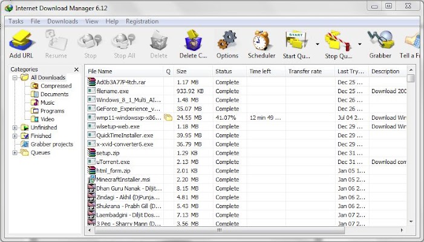Close the Categories panel
The height and width of the screenshot is (242, 424).
pyautogui.click(x=77, y=70)
